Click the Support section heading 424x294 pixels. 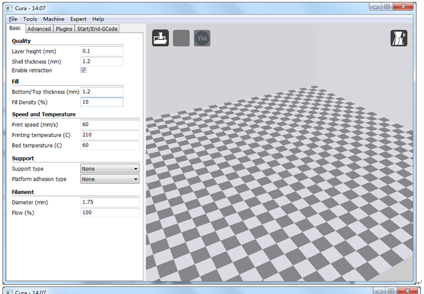(x=23, y=158)
